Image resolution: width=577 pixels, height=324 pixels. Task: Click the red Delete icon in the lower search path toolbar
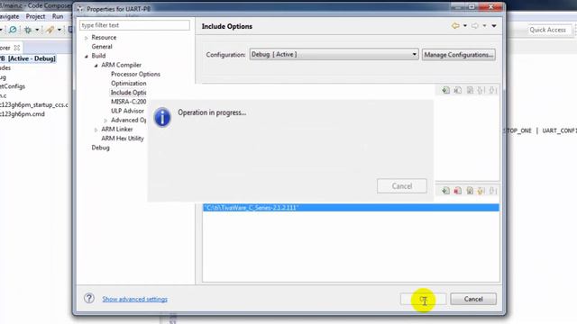(x=457, y=190)
